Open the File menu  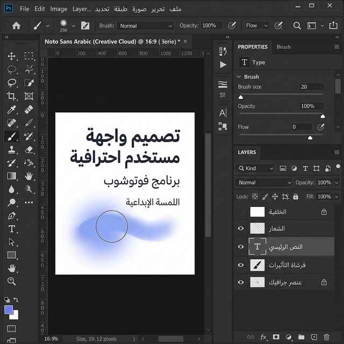[25, 9]
